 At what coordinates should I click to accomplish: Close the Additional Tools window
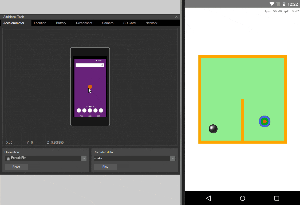[176, 17]
